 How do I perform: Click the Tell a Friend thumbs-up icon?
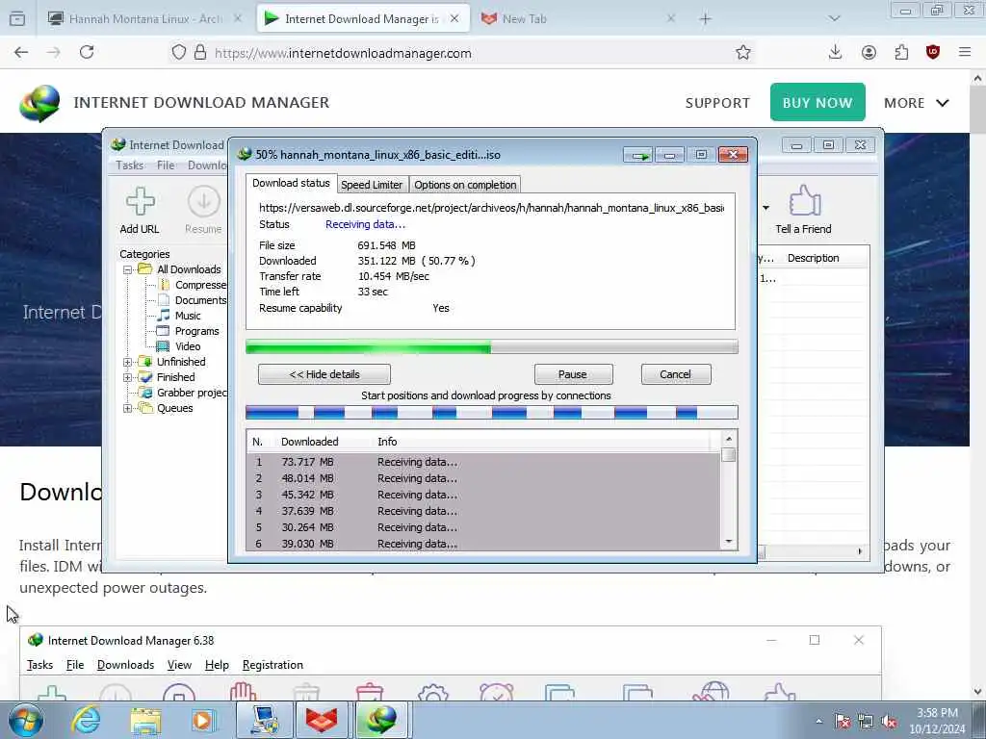point(804,201)
